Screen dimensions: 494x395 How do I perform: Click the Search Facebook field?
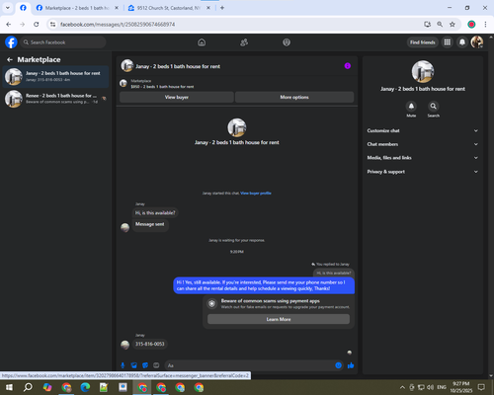tap(63, 42)
